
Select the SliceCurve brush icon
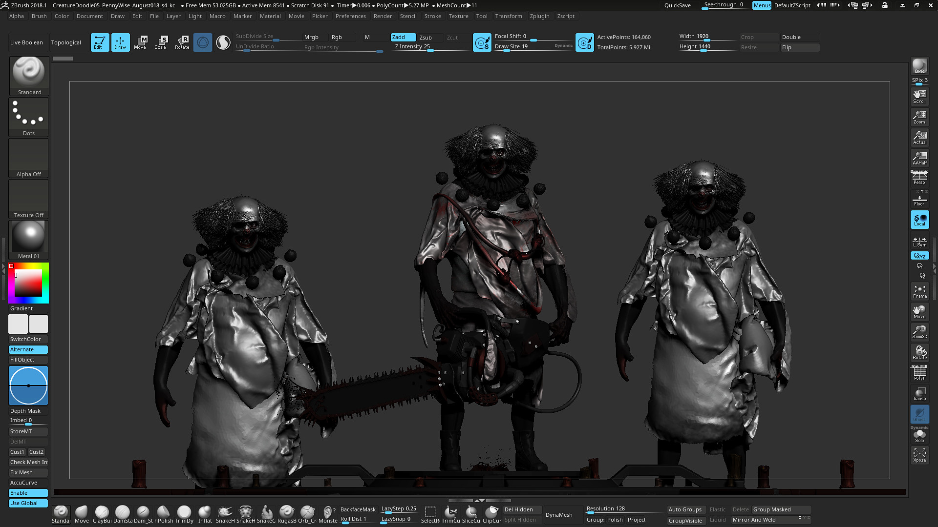point(471,514)
